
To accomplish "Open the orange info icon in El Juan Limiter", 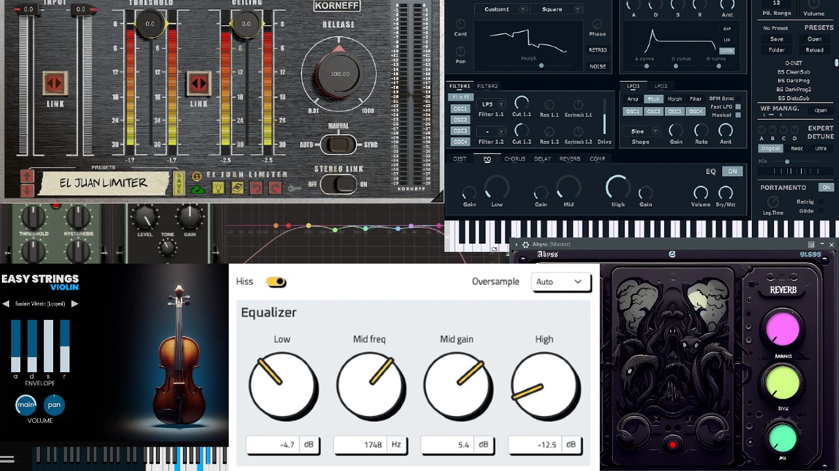I will 197,175.
